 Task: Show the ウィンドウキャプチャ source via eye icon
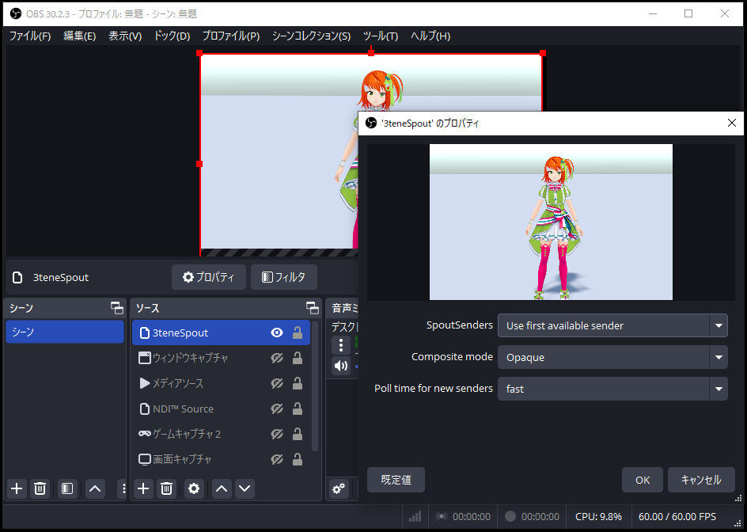[277, 358]
